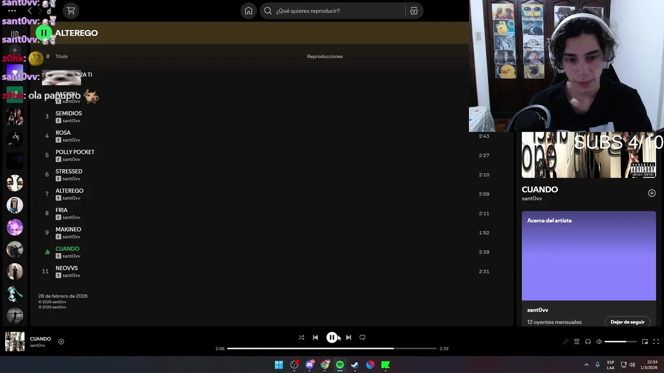This screenshot has height=373, width=664.
Task: Open the CUANDO cover art in the right panel
Action: [x=589, y=155]
